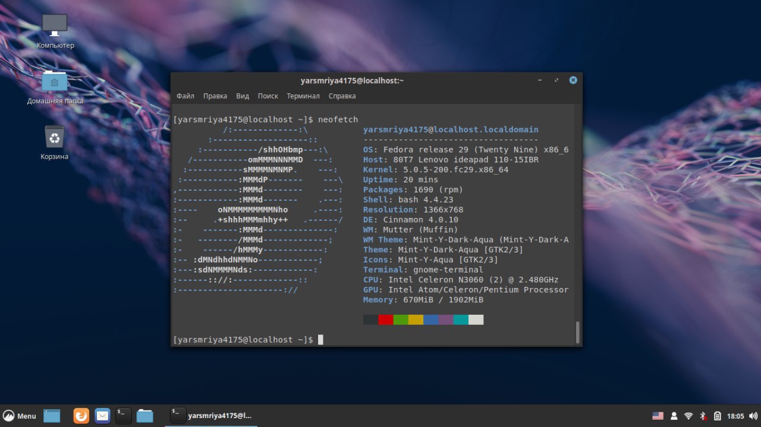Open the Wi-Fi network tray icon
The image size is (761, 427).
[x=688, y=416]
